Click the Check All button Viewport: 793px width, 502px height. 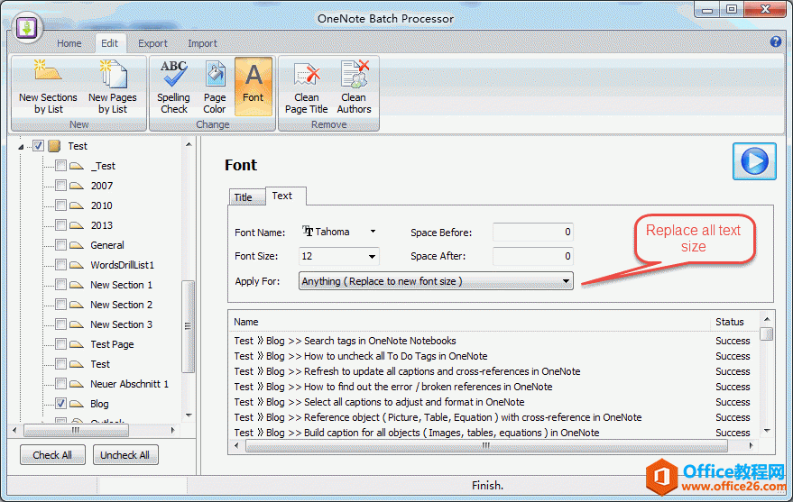point(52,455)
